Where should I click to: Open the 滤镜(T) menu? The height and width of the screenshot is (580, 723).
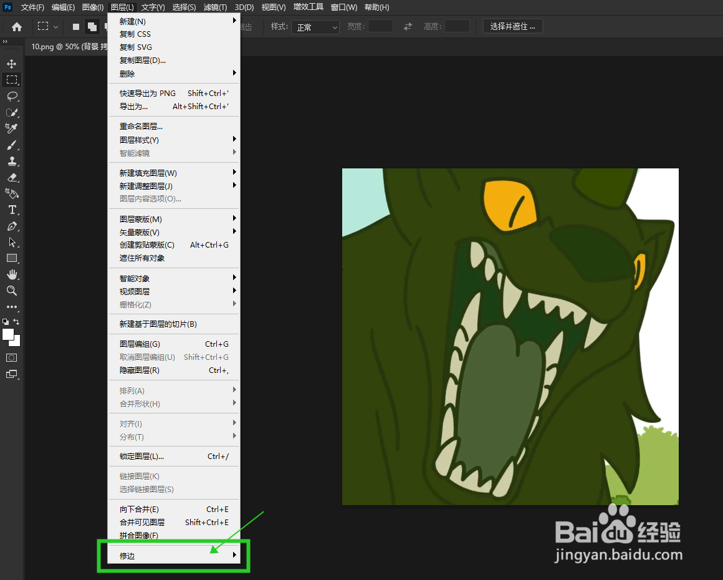coord(215,7)
